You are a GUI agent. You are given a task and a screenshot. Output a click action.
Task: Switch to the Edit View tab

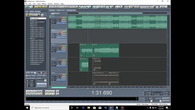tap(52, 10)
